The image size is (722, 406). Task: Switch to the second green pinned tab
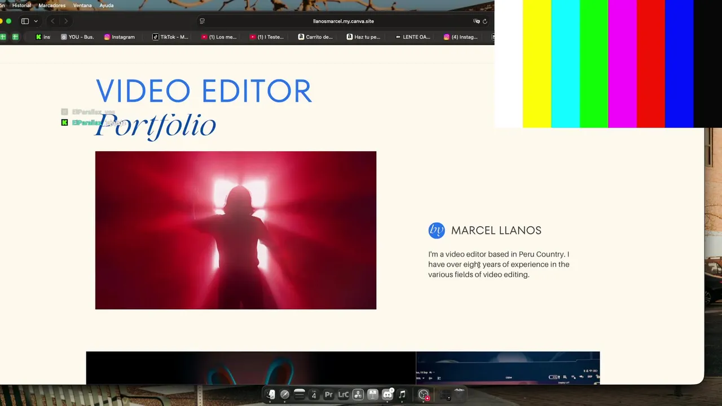(x=15, y=37)
